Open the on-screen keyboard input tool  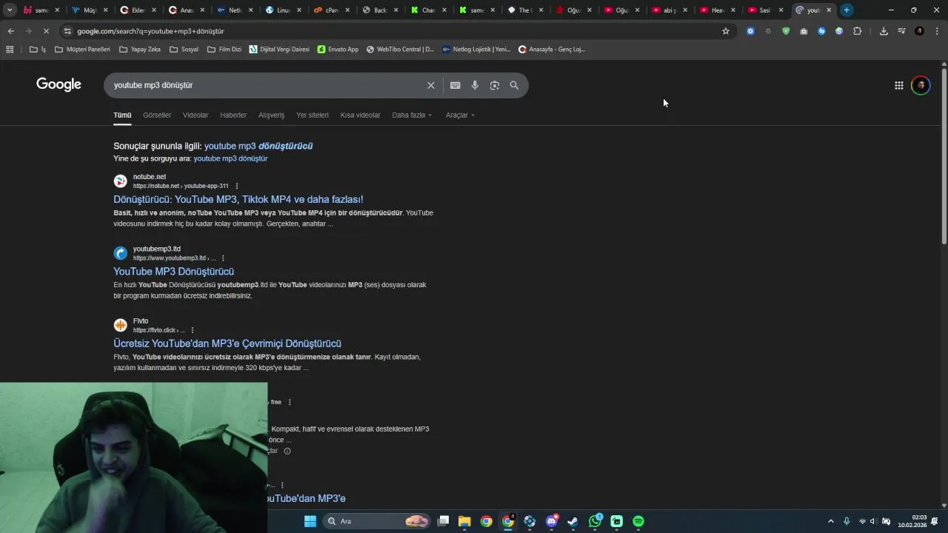coord(455,85)
